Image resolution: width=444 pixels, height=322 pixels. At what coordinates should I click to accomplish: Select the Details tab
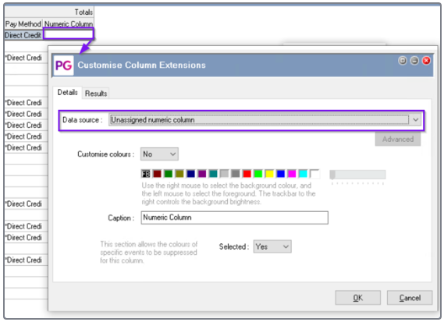67,92
